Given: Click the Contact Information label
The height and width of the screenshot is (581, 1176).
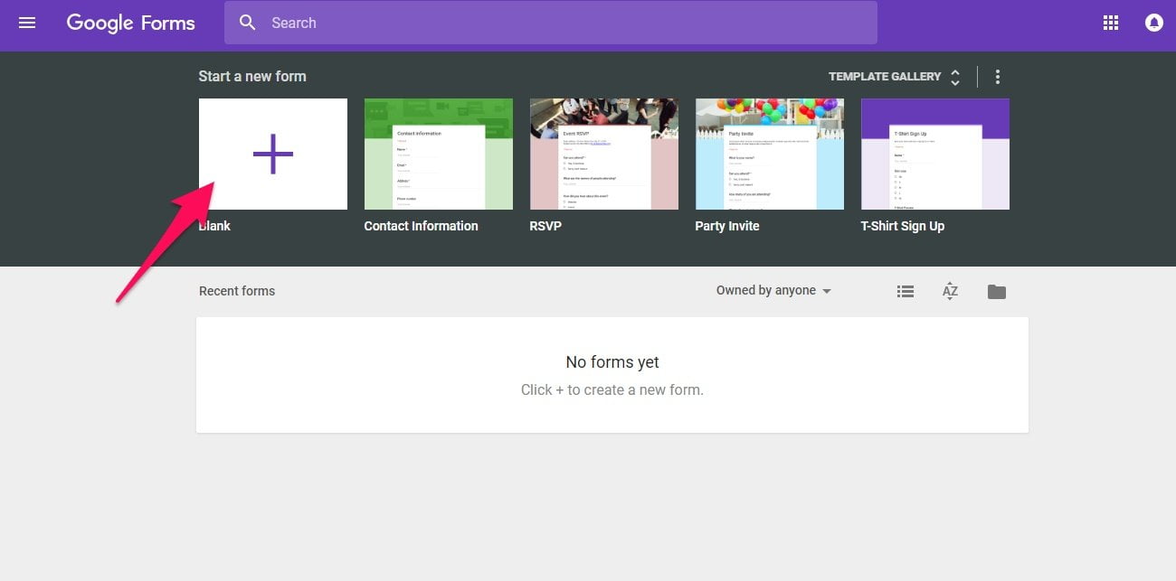Looking at the screenshot, I should click(x=421, y=226).
